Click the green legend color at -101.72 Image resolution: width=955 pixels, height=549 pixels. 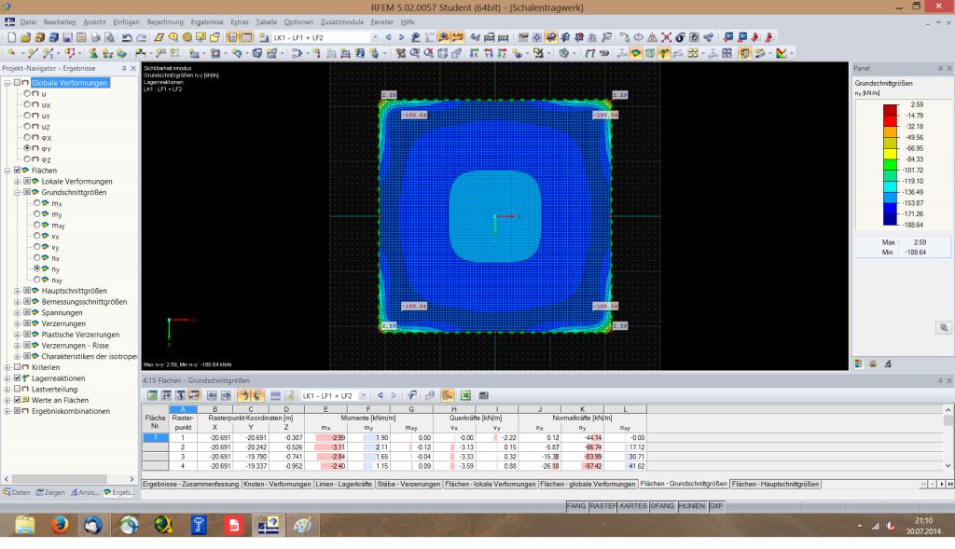click(891, 165)
